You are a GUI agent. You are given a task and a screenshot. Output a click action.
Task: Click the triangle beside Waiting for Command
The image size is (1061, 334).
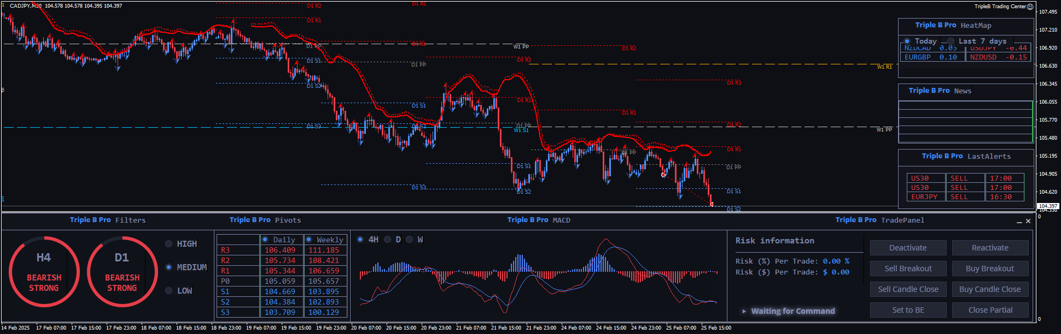[744, 311]
